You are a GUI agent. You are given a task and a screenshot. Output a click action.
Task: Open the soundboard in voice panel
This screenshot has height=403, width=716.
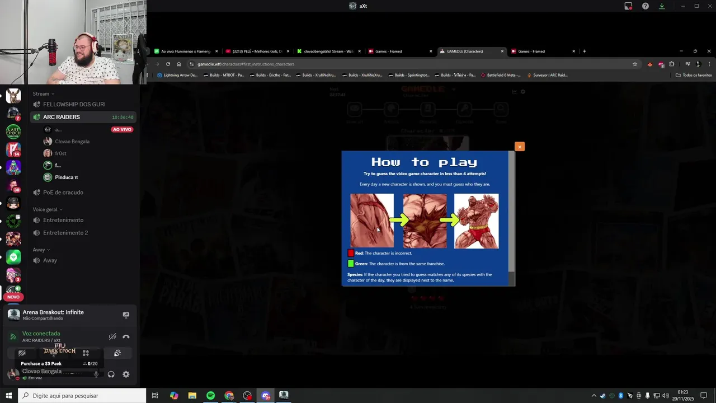pos(117,353)
